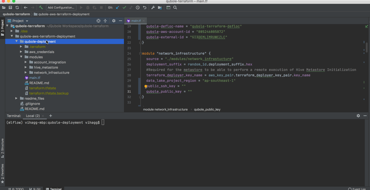The width and height of the screenshot is (370, 190).
Task: Click the Run Anything toolbar icon
Action: point(168,8)
